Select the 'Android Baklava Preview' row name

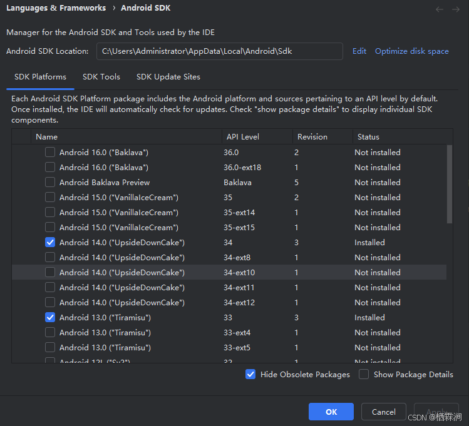click(x=105, y=182)
